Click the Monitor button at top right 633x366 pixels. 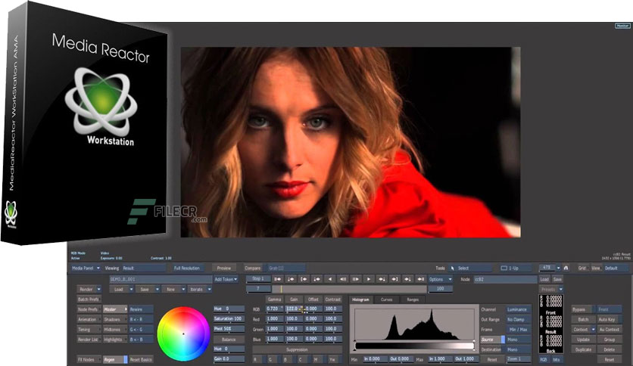tap(622, 26)
